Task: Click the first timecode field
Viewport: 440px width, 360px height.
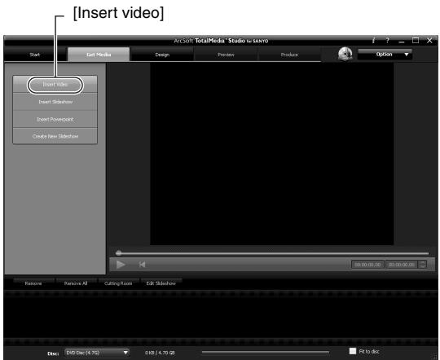Action: pos(367,265)
